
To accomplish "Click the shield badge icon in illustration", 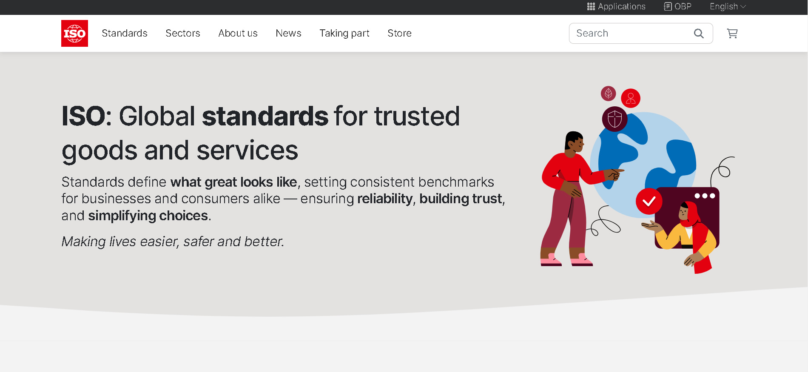I will [x=615, y=119].
